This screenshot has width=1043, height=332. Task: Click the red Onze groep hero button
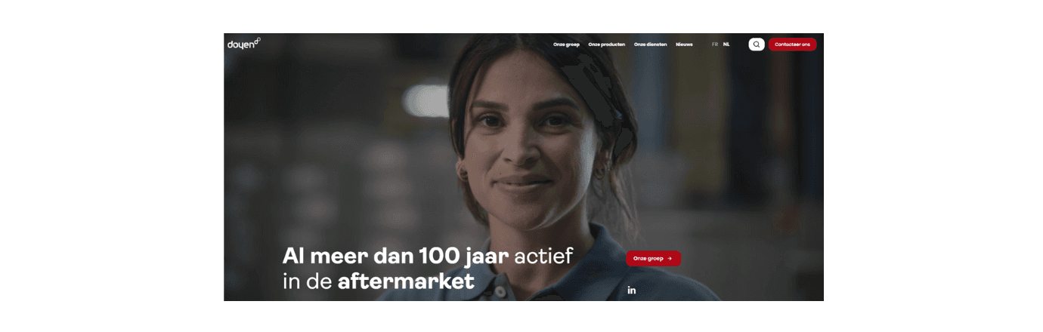[x=653, y=258]
